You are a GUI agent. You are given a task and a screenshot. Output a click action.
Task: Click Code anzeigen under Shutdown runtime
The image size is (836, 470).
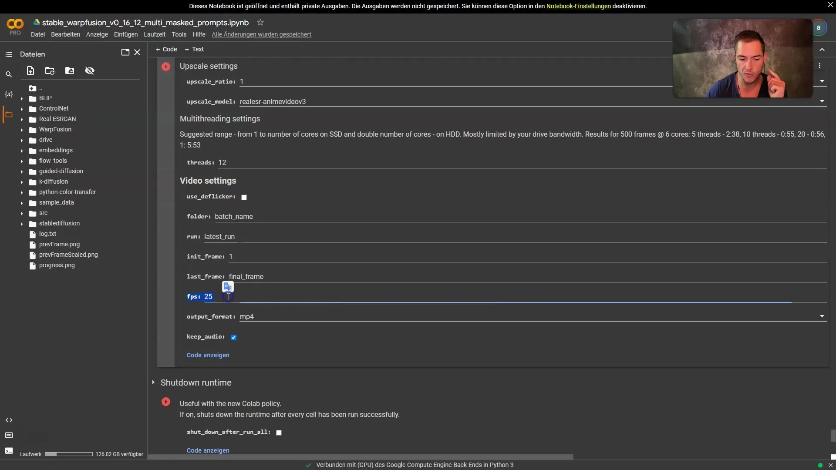pos(208,450)
